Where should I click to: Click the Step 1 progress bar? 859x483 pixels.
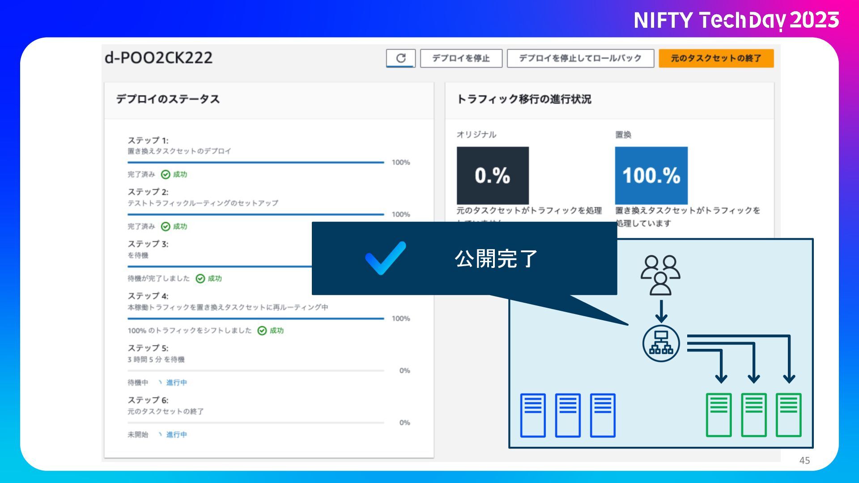click(x=255, y=162)
